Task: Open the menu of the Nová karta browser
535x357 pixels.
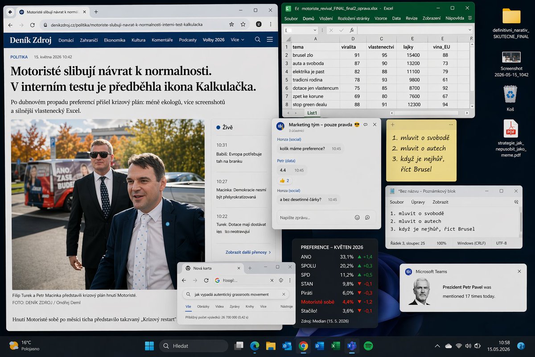Action: 290,280
